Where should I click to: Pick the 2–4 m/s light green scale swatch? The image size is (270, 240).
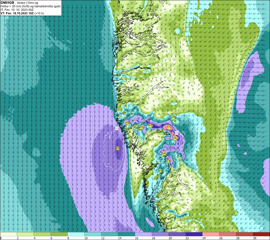25,234
